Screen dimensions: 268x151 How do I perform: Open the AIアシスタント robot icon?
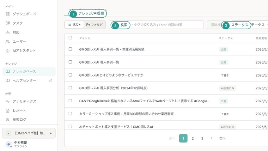point(7,50)
